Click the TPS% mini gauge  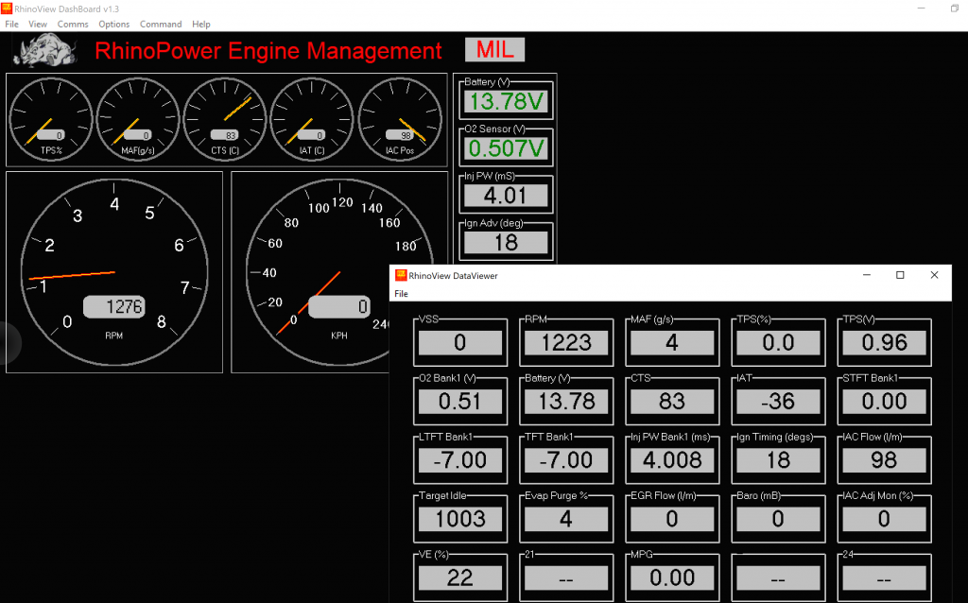click(x=51, y=119)
